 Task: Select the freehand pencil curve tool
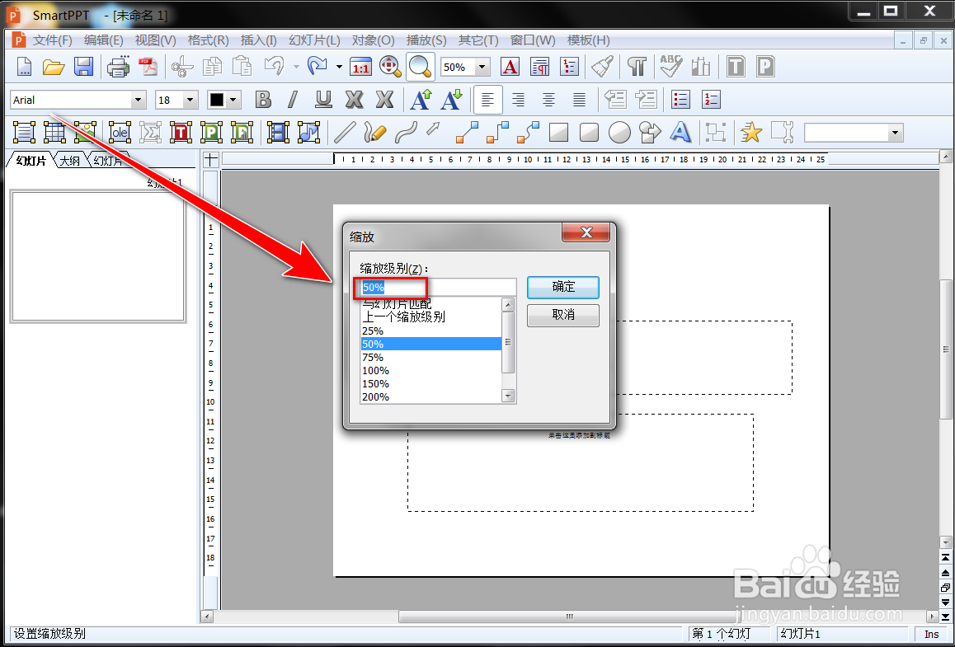[x=375, y=132]
